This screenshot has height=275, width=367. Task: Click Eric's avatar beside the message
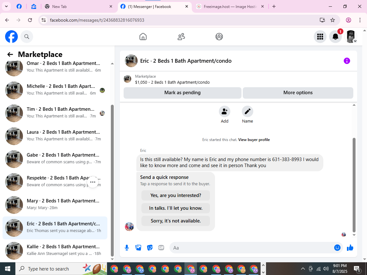point(129,227)
